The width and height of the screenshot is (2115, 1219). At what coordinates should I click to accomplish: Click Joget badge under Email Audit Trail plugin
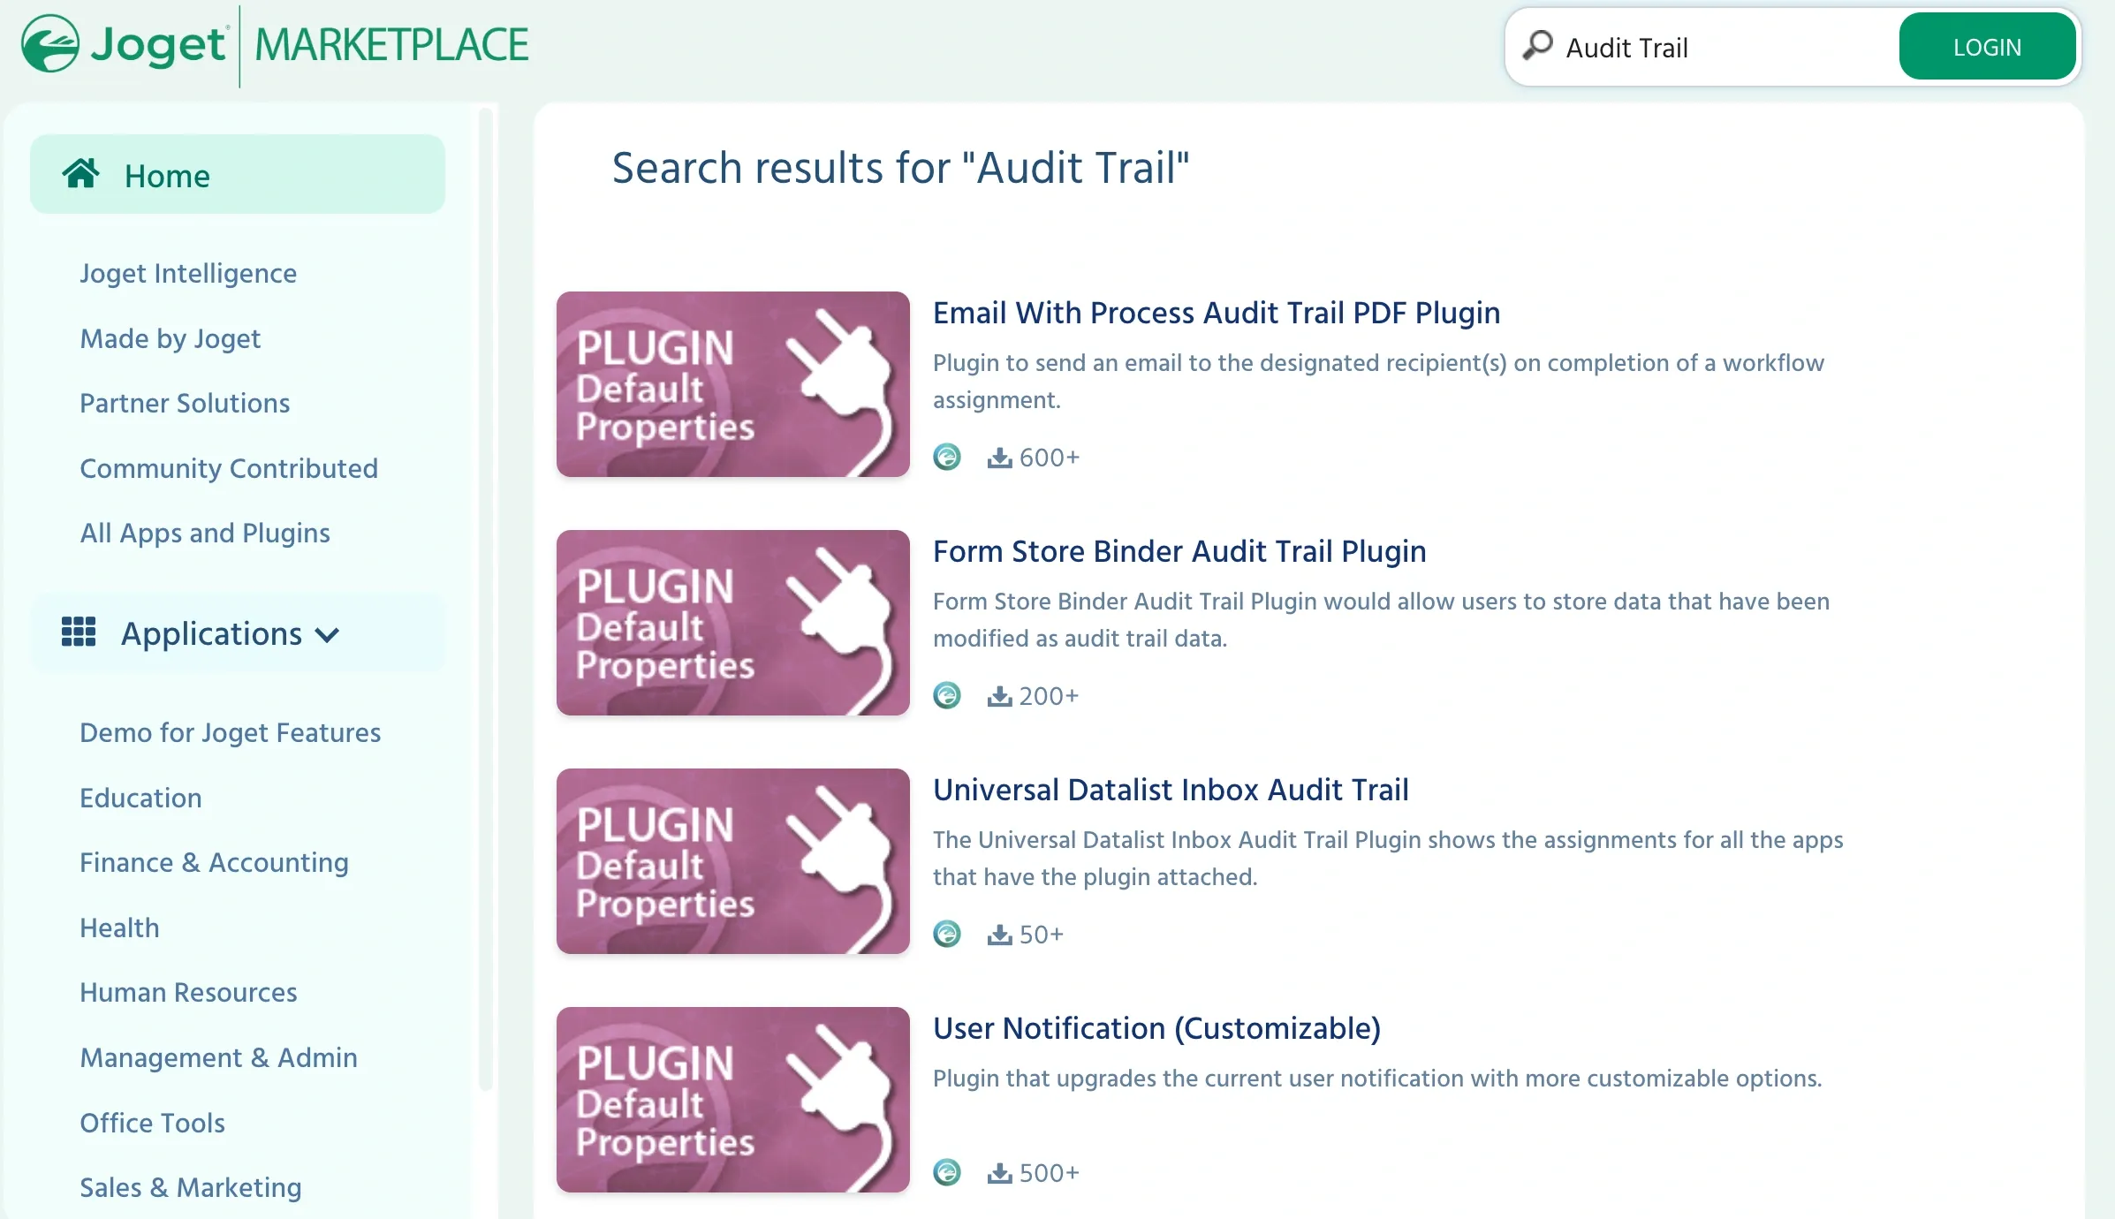(x=947, y=457)
